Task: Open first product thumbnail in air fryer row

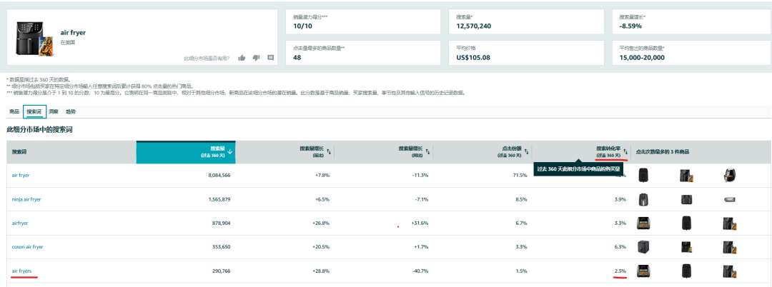Action: click(x=643, y=175)
